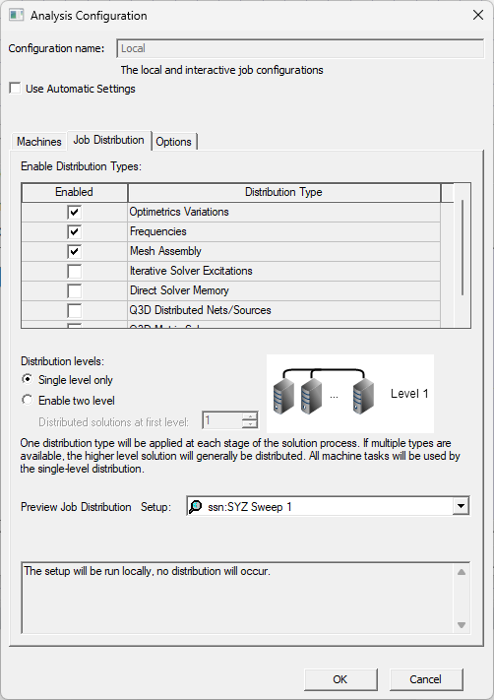Screen dimensions: 494x700
Task: Uncheck Frequencies distribution type
Action: point(75,231)
